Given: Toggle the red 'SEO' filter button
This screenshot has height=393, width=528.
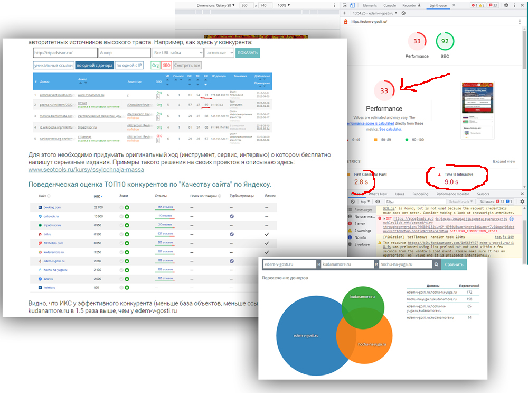Looking at the screenshot, I should (166, 66).
